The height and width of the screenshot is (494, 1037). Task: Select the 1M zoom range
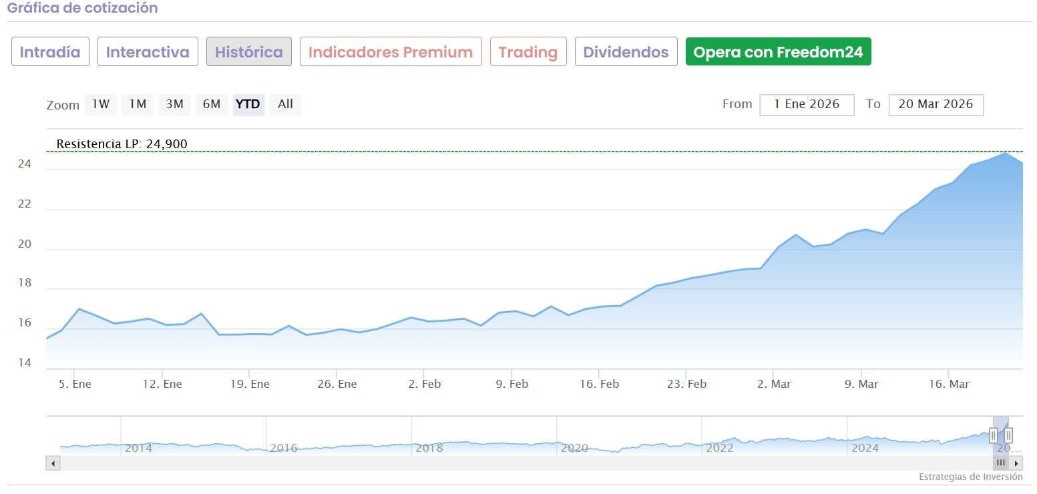[138, 105]
